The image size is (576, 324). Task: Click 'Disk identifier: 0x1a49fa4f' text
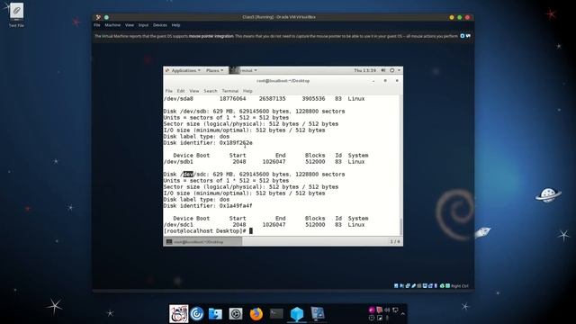208,206
